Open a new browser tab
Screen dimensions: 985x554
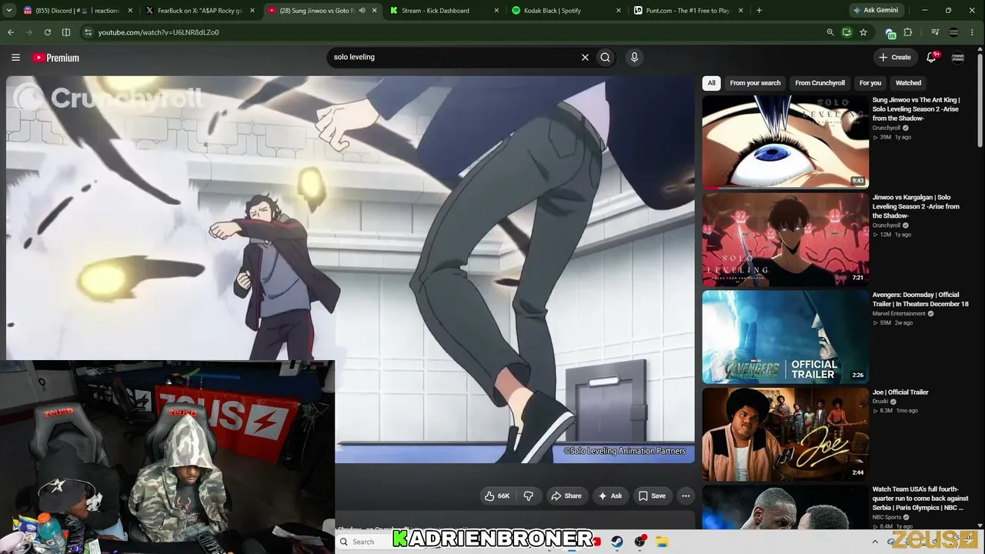click(x=759, y=11)
